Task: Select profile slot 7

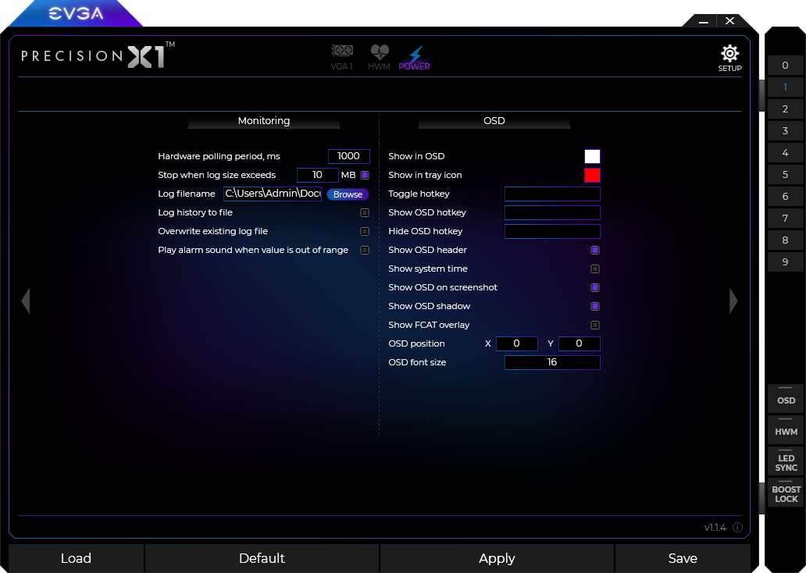Action: (785, 218)
